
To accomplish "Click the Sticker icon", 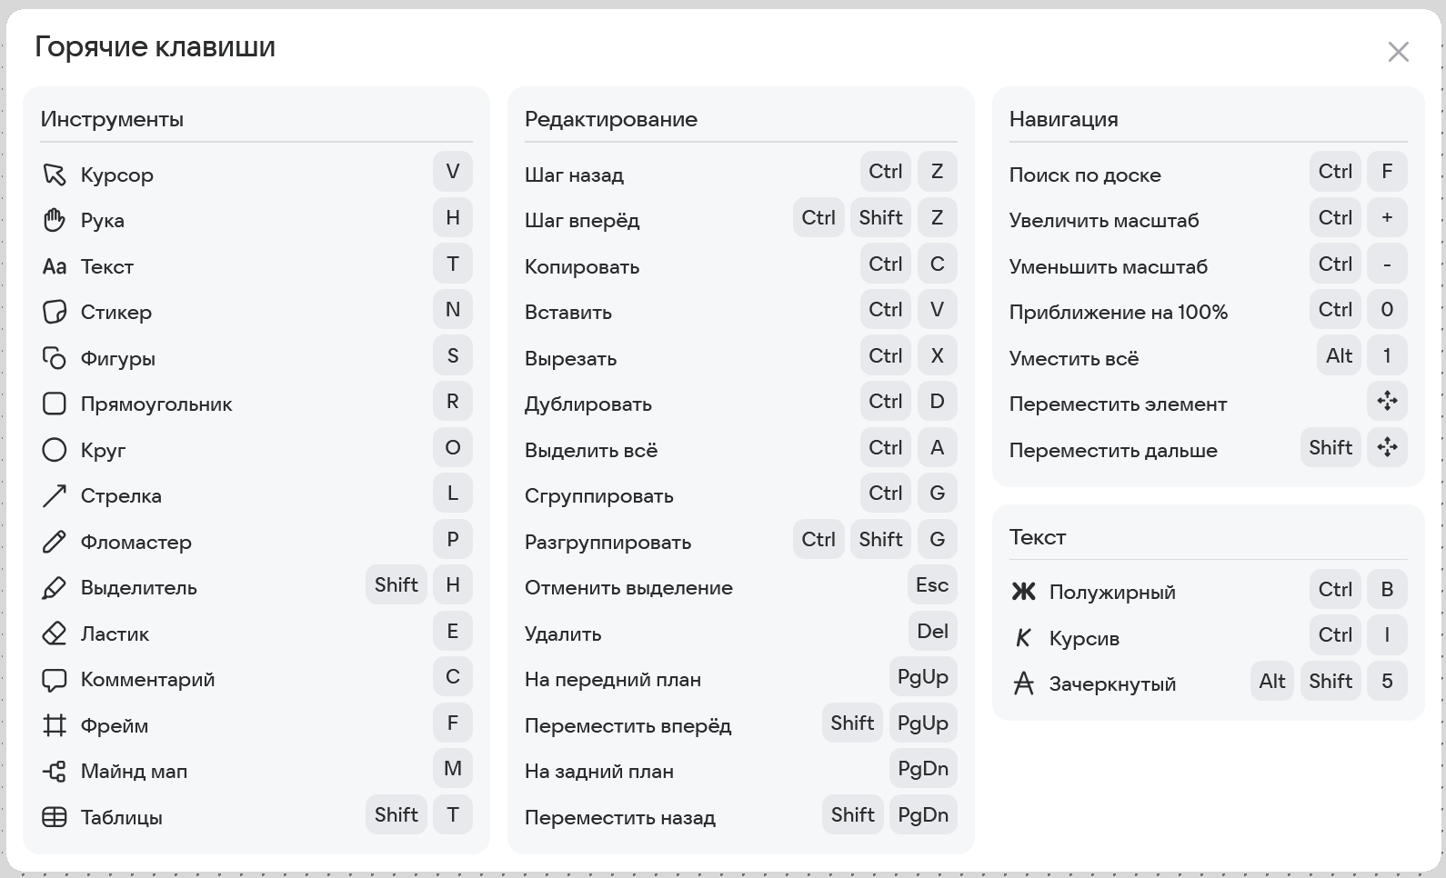I will pos(55,312).
